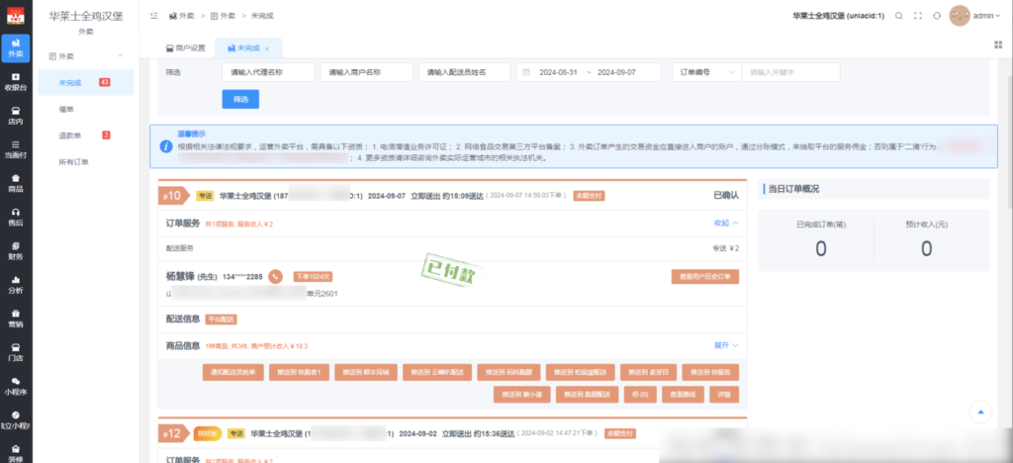Click the blue 筛选 filter button
Viewport: 1013px width, 463px height.
[x=240, y=100]
